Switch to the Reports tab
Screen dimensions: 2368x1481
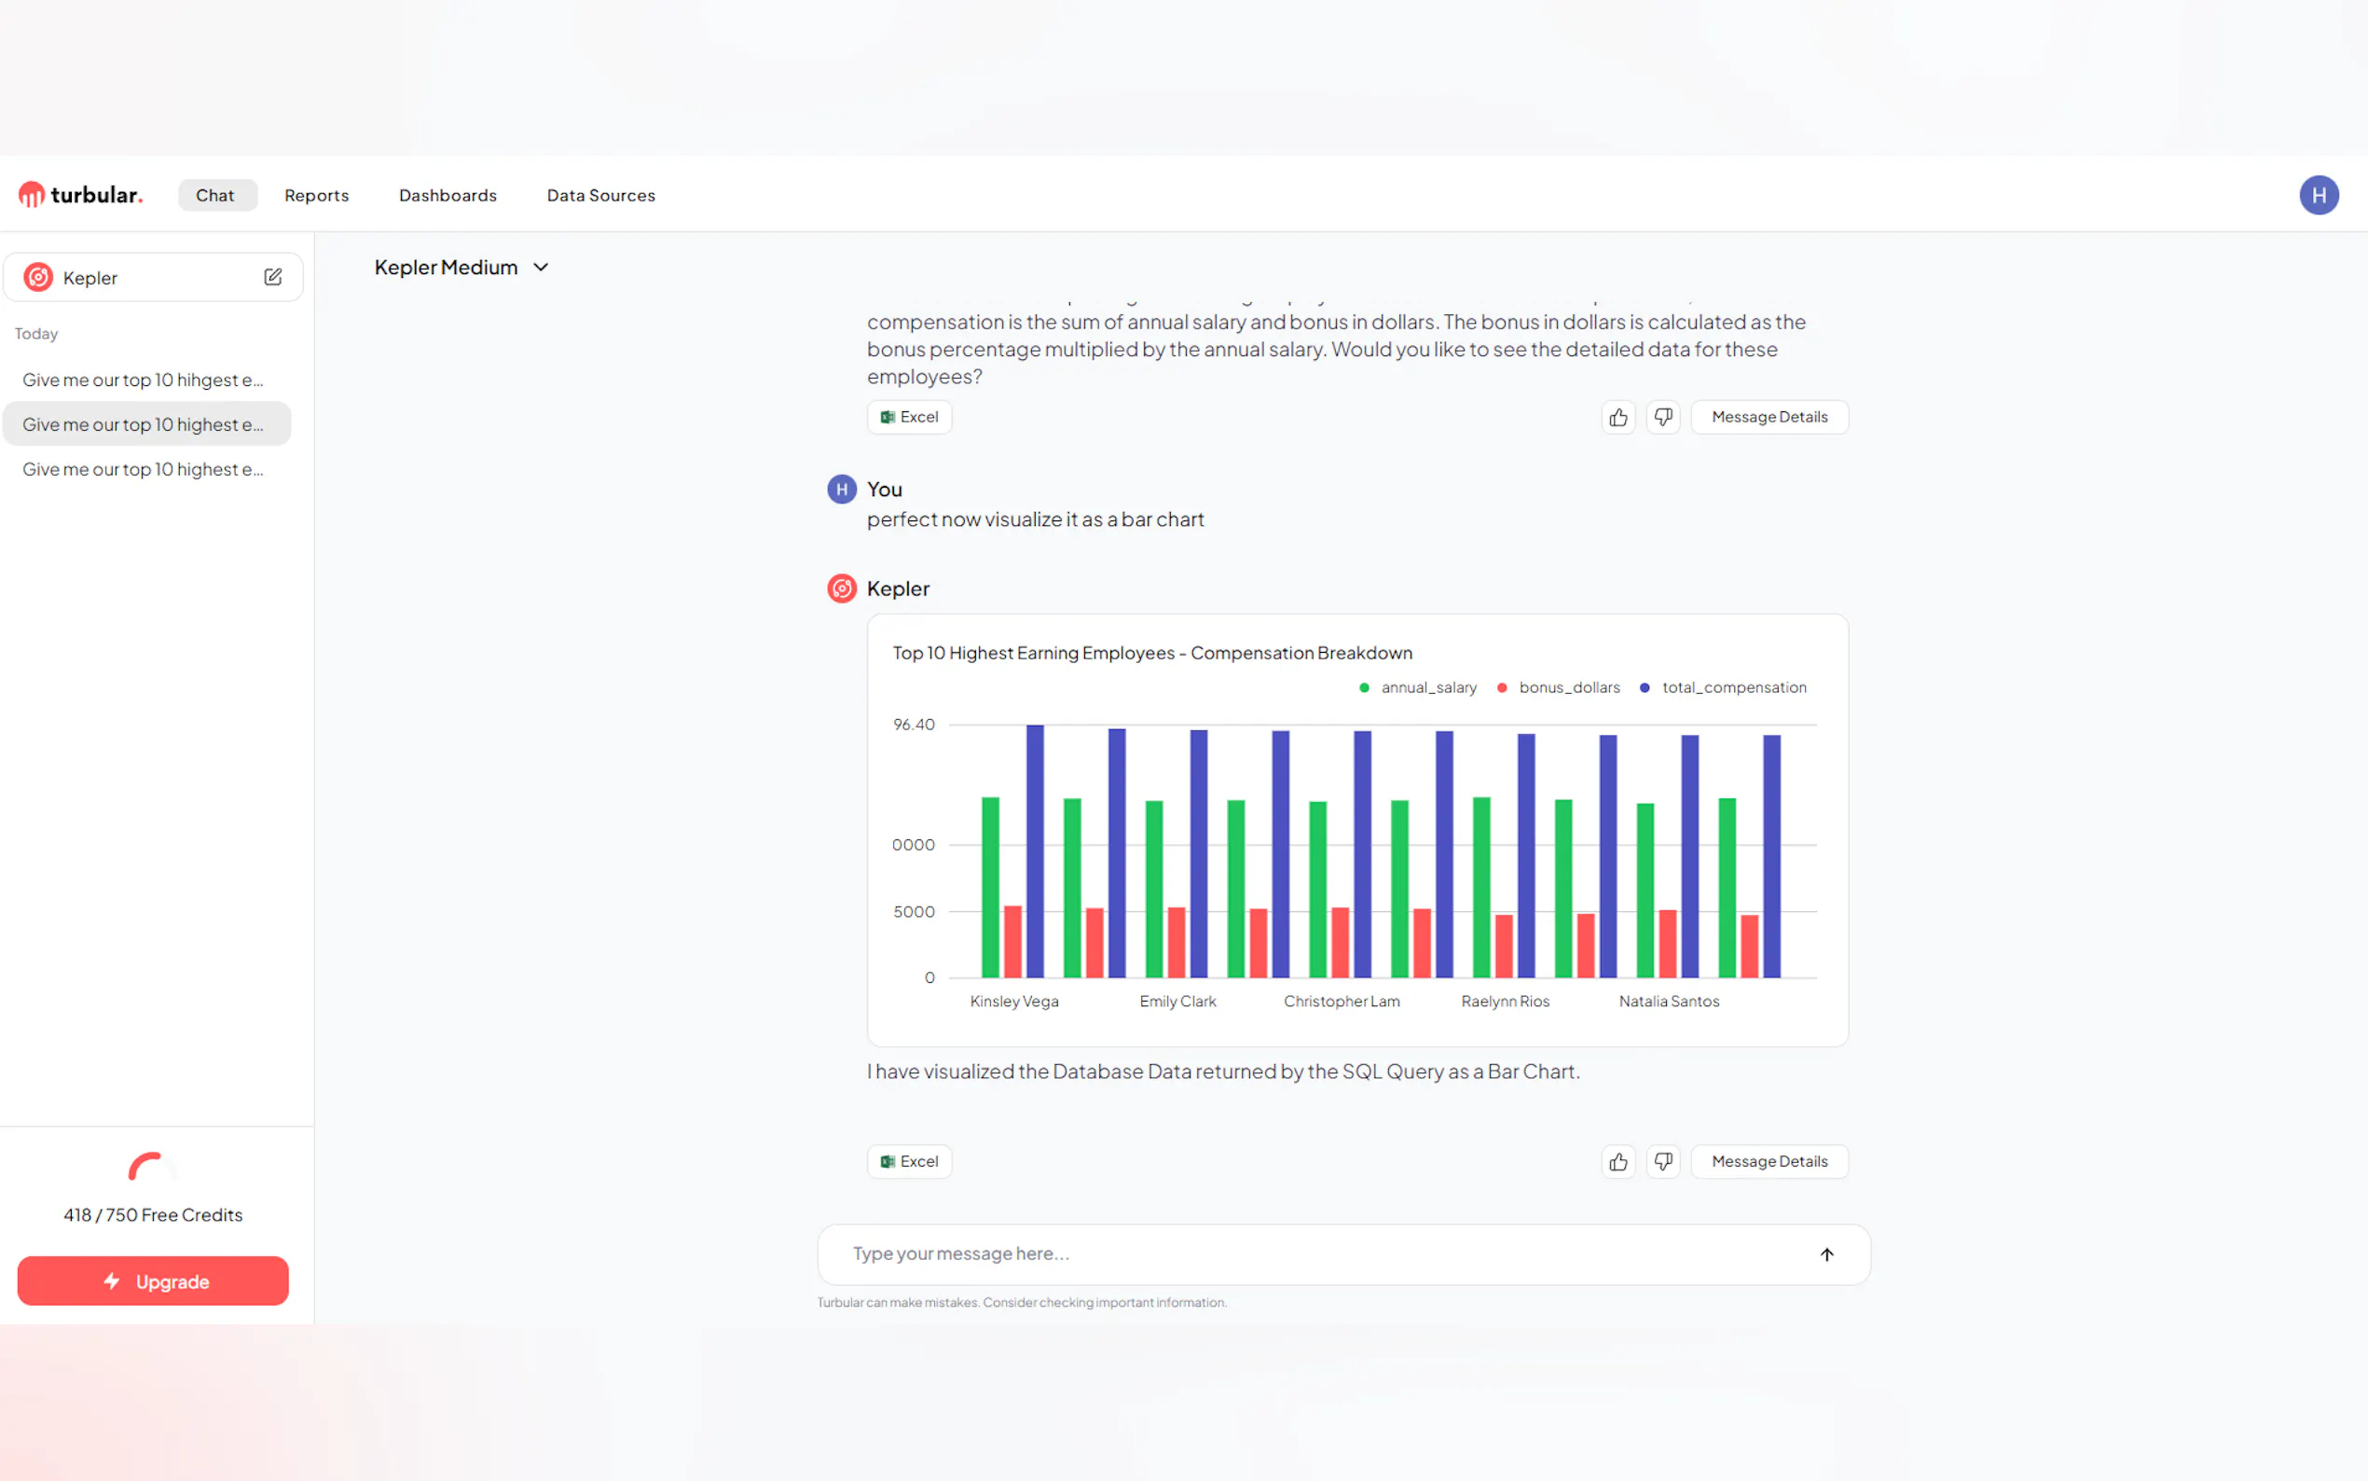pos(316,195)
